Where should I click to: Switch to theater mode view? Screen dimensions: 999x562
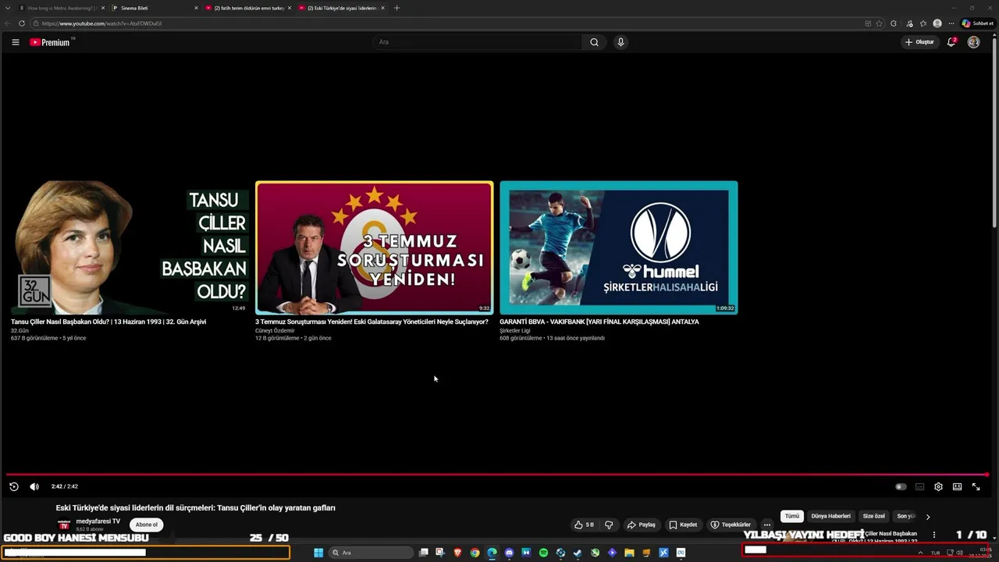click(x=957, y=486)
